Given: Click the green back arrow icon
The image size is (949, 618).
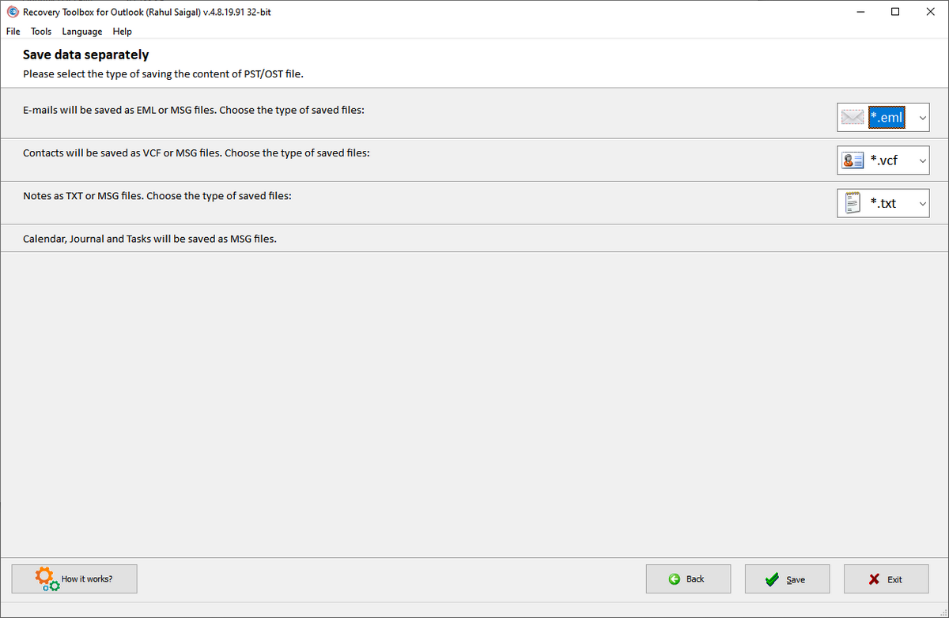Looking at the screenshot, I should (676, 578).
